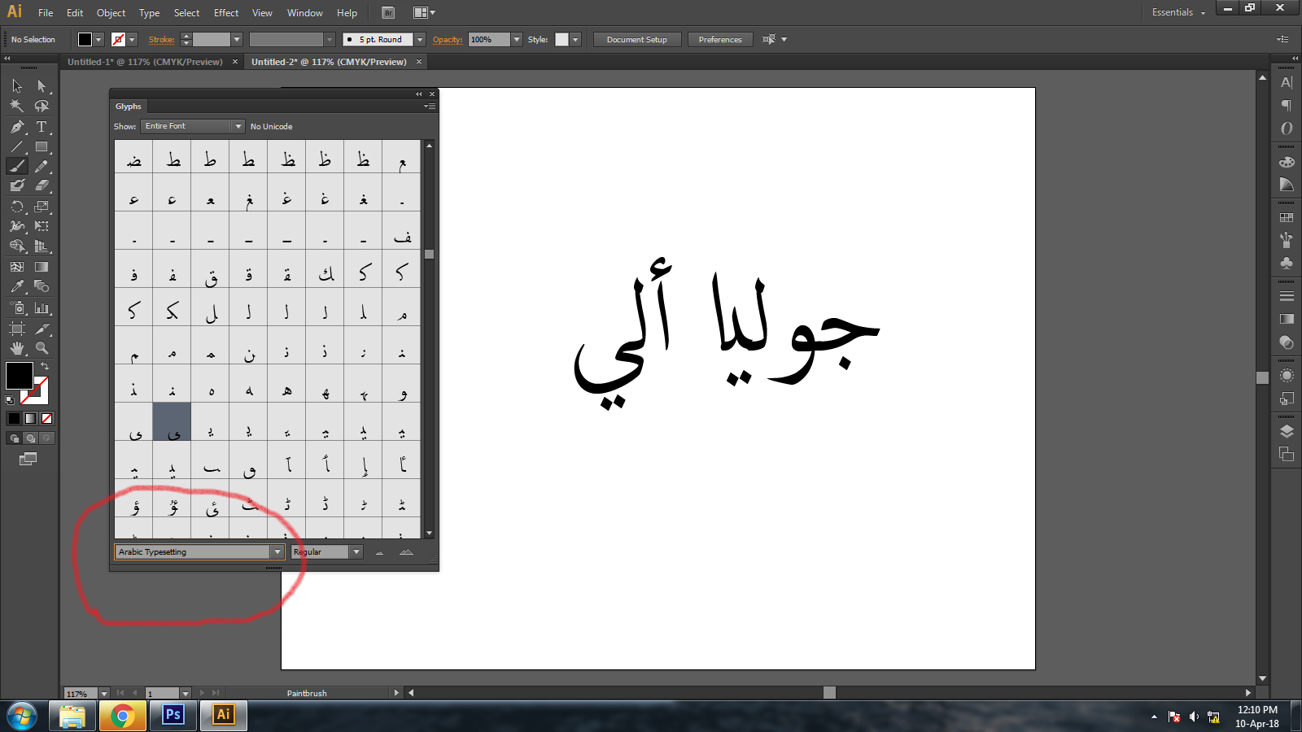The image size is (1302, 732).
Task: Swap fill and stroke colors
Action: [x=46, y=365]
